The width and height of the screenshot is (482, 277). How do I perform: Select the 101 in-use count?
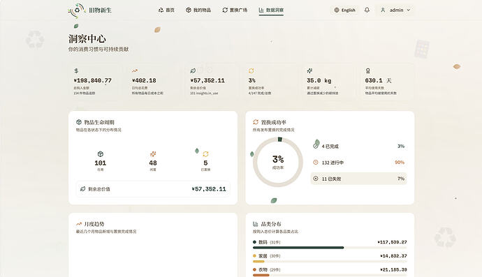(100, 163)
